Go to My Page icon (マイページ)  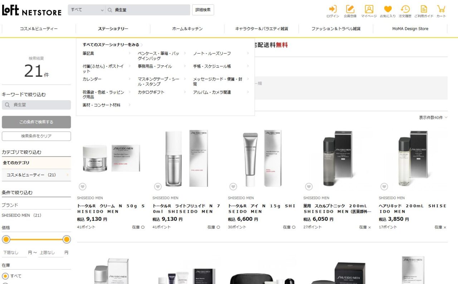pyautogui.click(x=369, y=11)
